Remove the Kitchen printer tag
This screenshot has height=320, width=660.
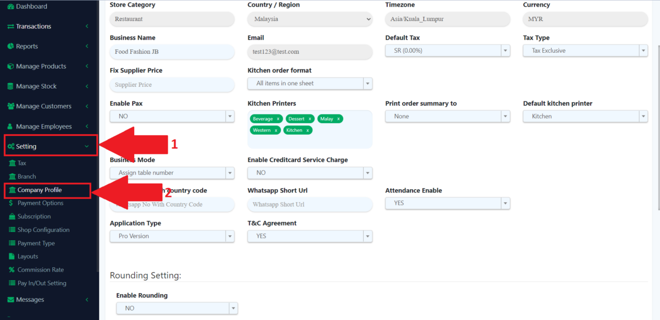click(x=307, y=130)
